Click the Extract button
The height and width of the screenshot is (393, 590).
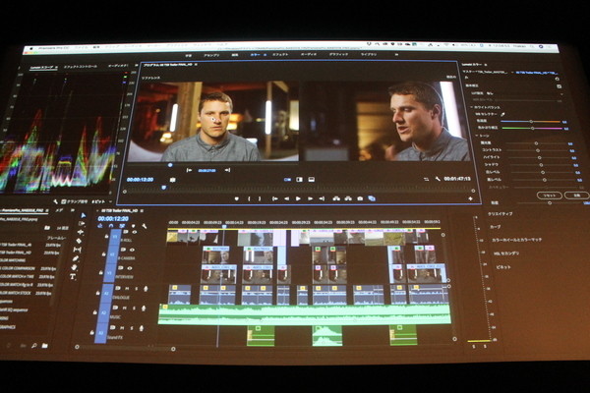[348, 198]
